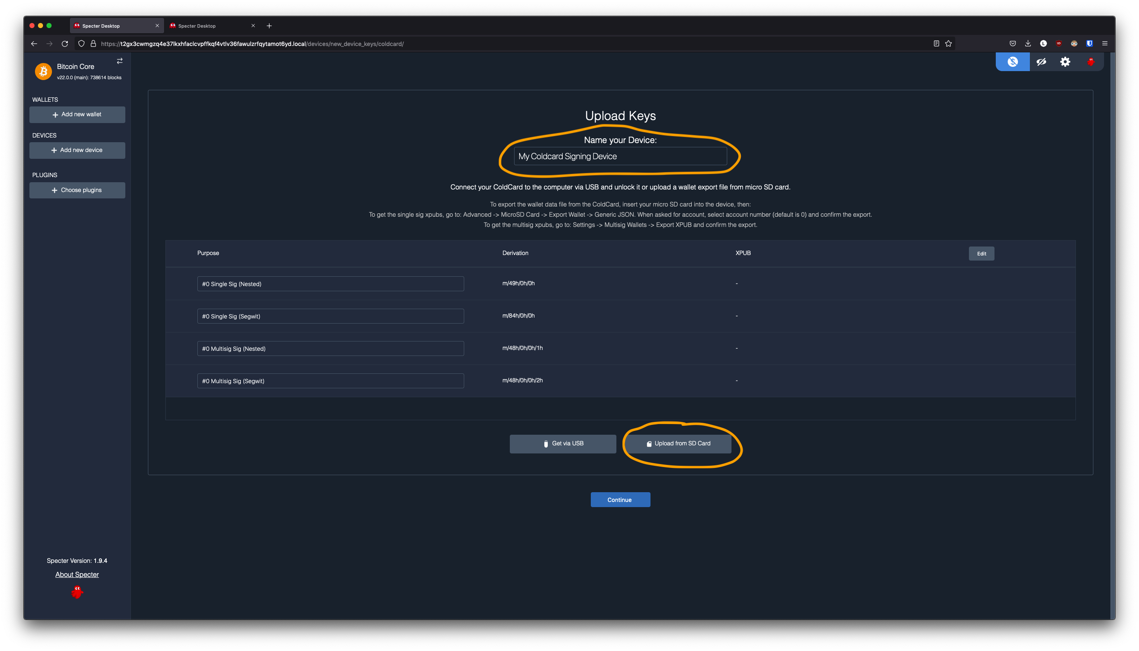Open the About Specter link
This screenshot has height=651, width=1139.
click(x=77, y=574)
